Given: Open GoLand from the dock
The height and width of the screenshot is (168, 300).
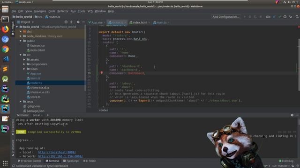Looking at the screenshot, I should pos(5,89).
